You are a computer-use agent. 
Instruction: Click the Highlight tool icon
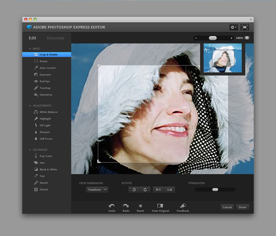[x=36, y=118]
